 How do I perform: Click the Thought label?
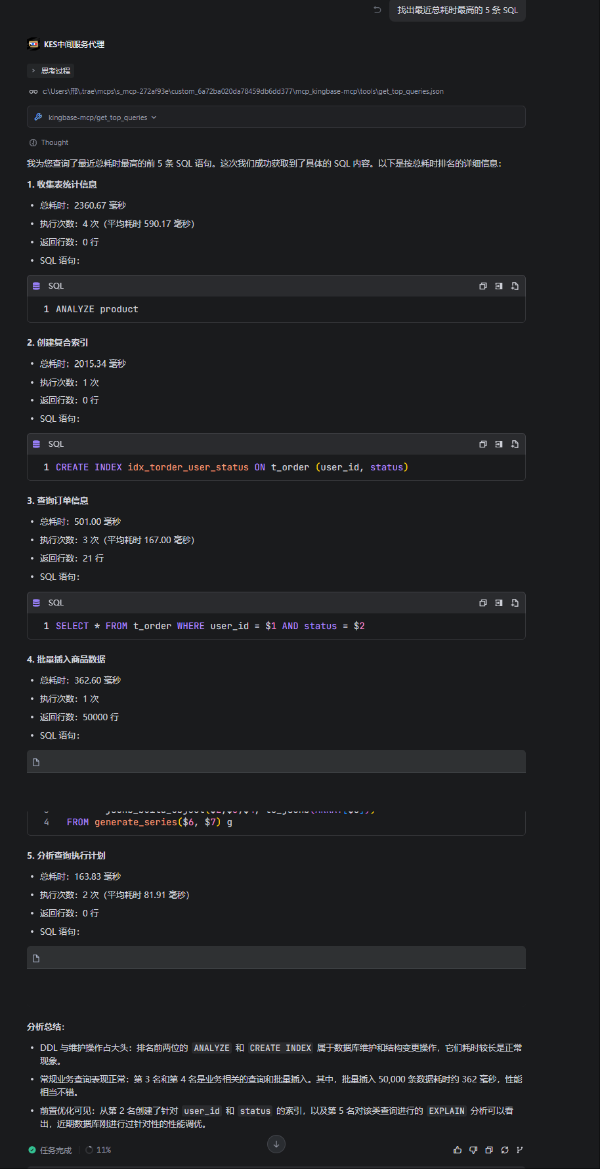[54, 142]
